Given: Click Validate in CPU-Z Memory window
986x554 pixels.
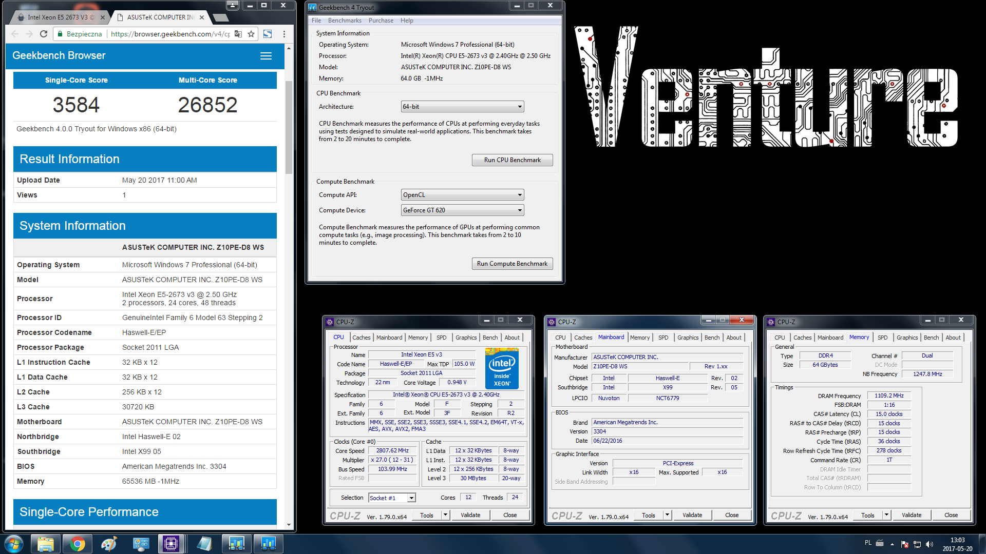Looking at the screenshot, I should (x=912, y=515).
